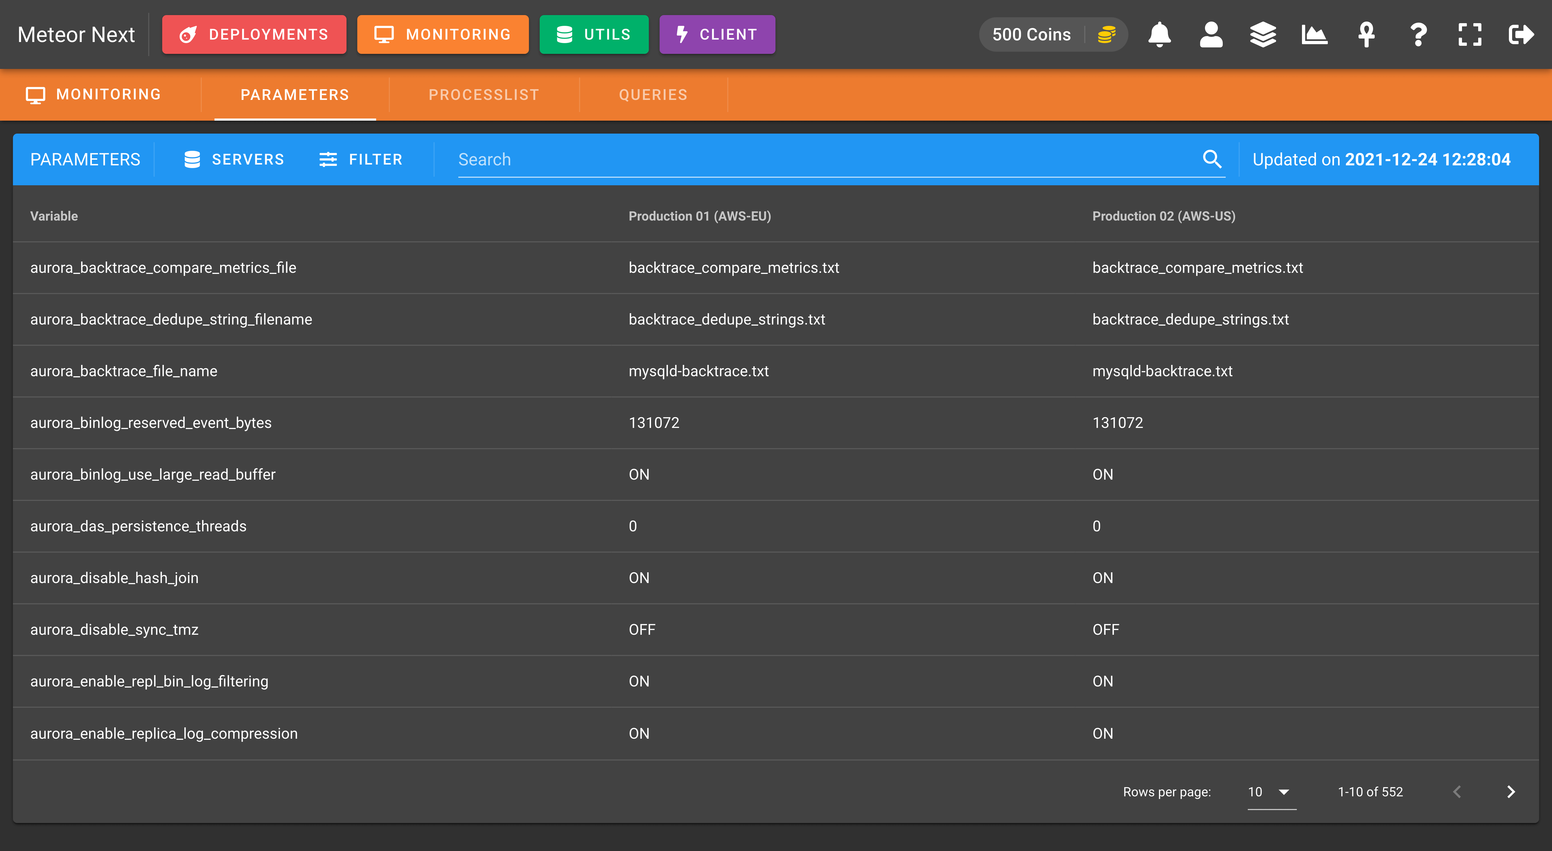Open the Rows per page dropdown
This screenshot has width=1552, height=851.
1271,791
